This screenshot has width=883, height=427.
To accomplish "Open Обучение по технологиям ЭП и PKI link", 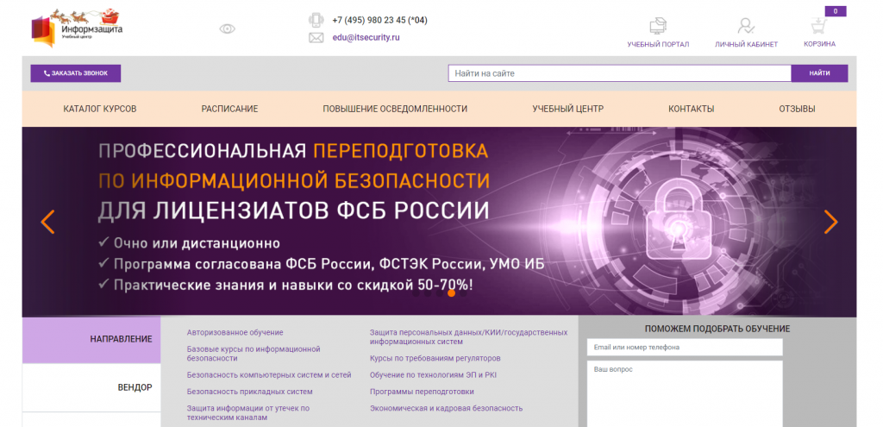I will pos(433,374).
